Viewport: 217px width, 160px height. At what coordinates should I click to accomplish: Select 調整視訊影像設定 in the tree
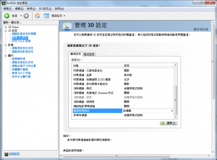coord(23,52)
